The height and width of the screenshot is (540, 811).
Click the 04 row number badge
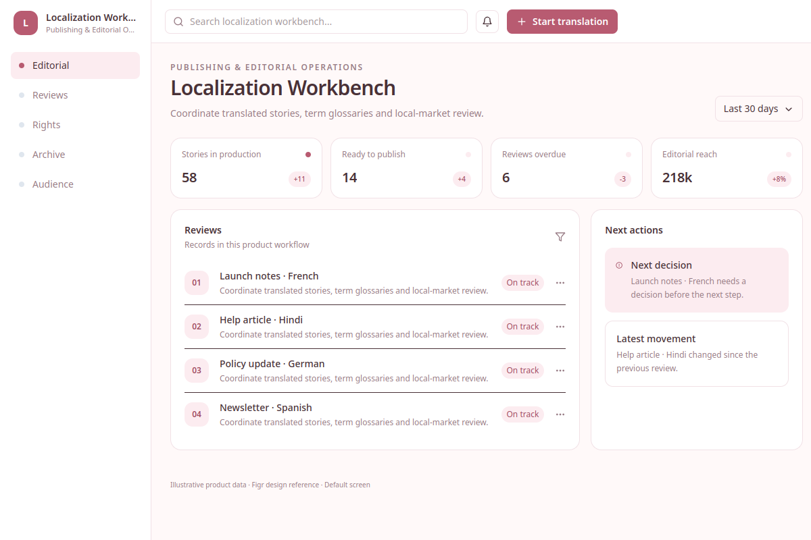[x=197, y=414]
